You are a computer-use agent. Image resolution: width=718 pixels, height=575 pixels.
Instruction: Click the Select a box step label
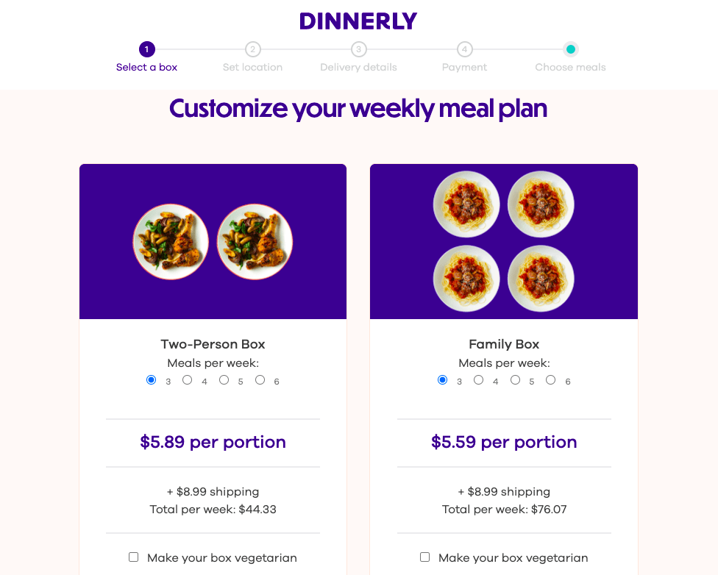[146, 67]
